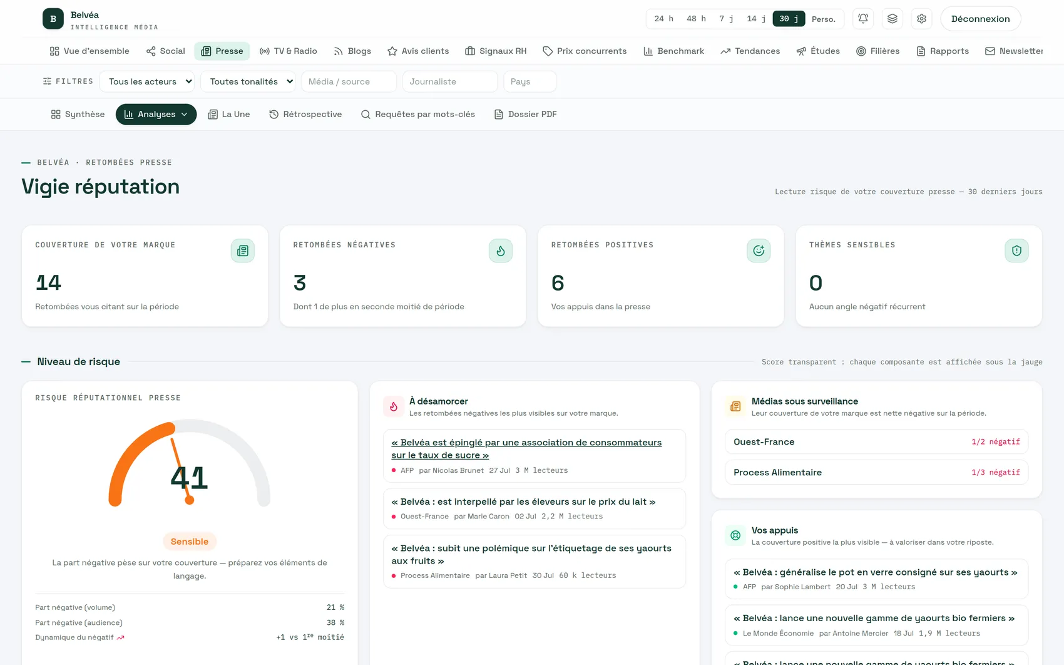Click the Belvéa logo badge
This screenshot has width=1064, height=665.
(53, 19)
